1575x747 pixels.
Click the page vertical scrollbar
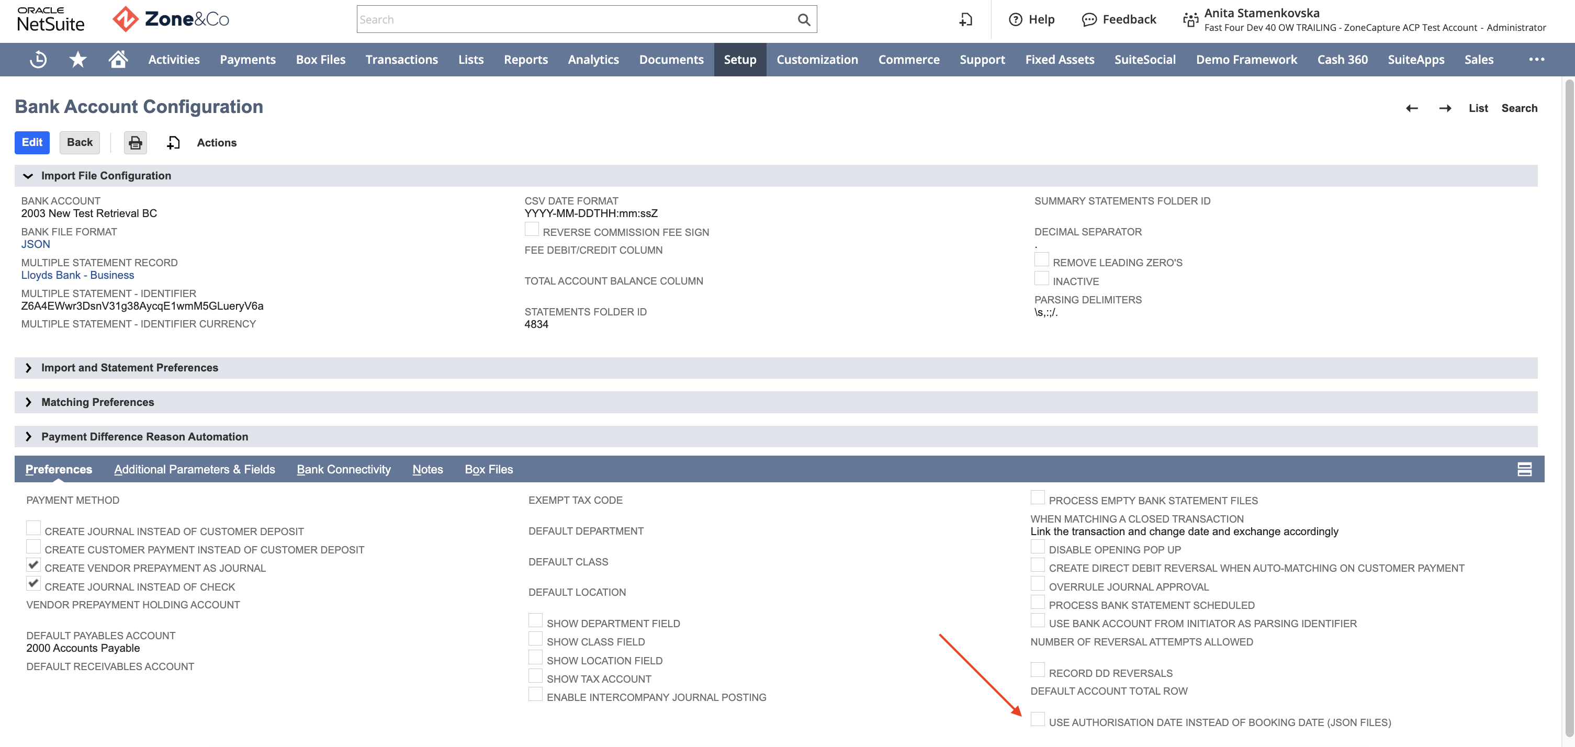coord(1569,410)
